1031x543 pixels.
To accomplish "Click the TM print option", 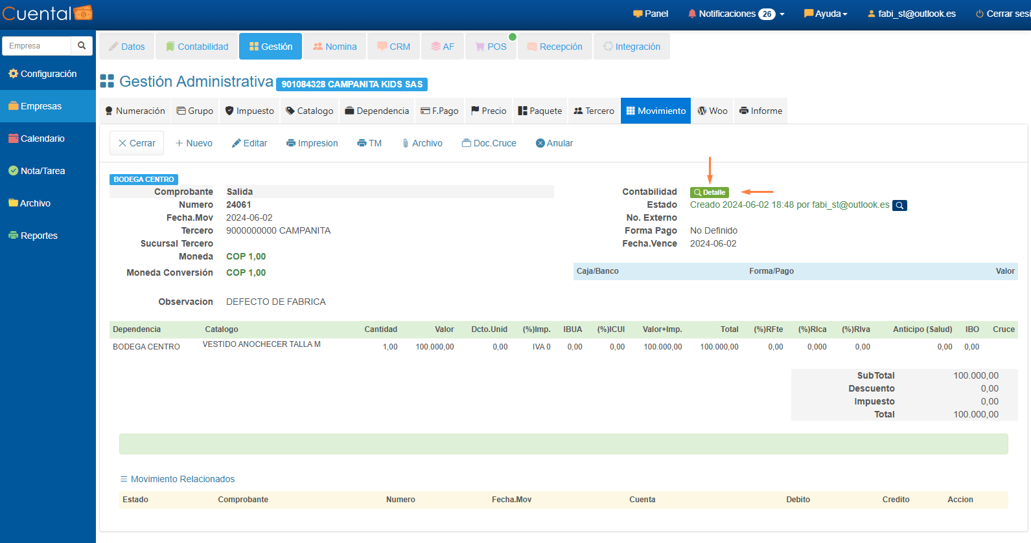I will click(369, 143).
